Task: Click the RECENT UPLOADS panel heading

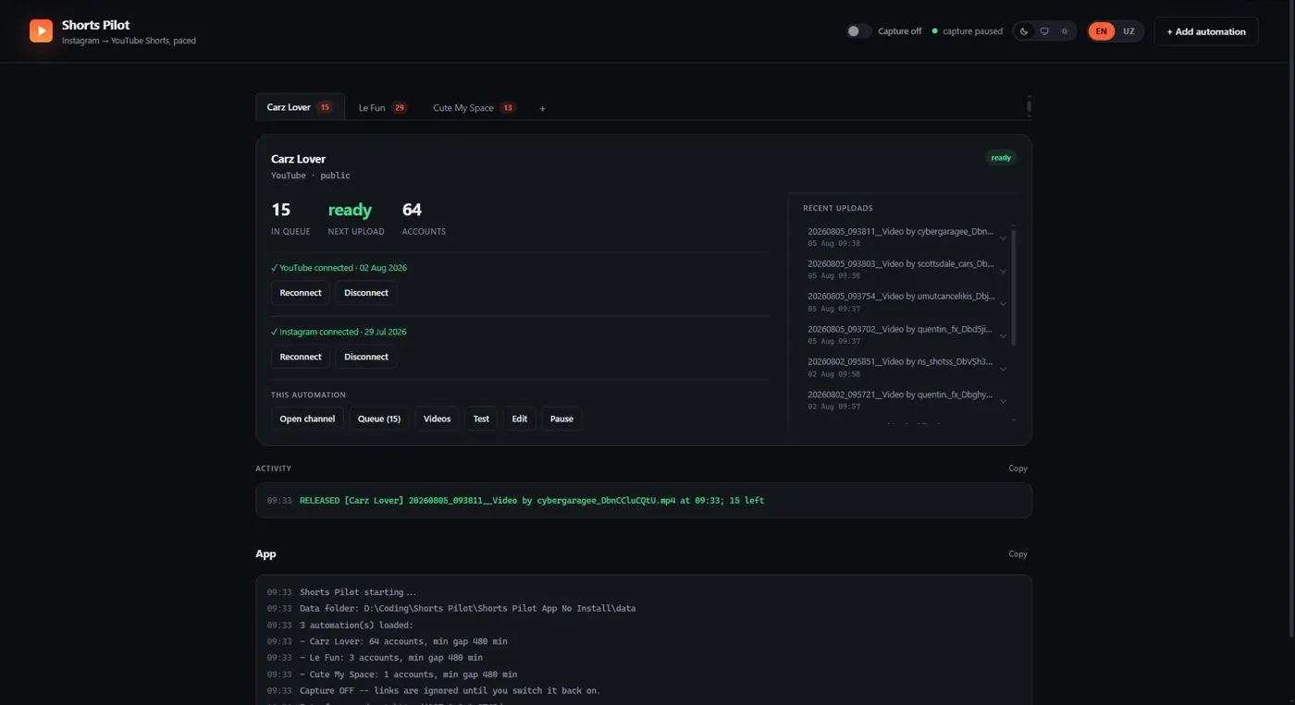Action: point(838,209)
